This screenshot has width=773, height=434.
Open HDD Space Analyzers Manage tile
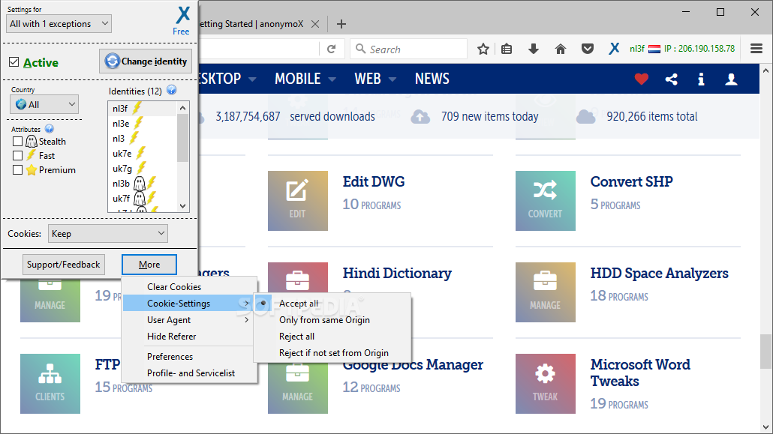tap(546, 292)
